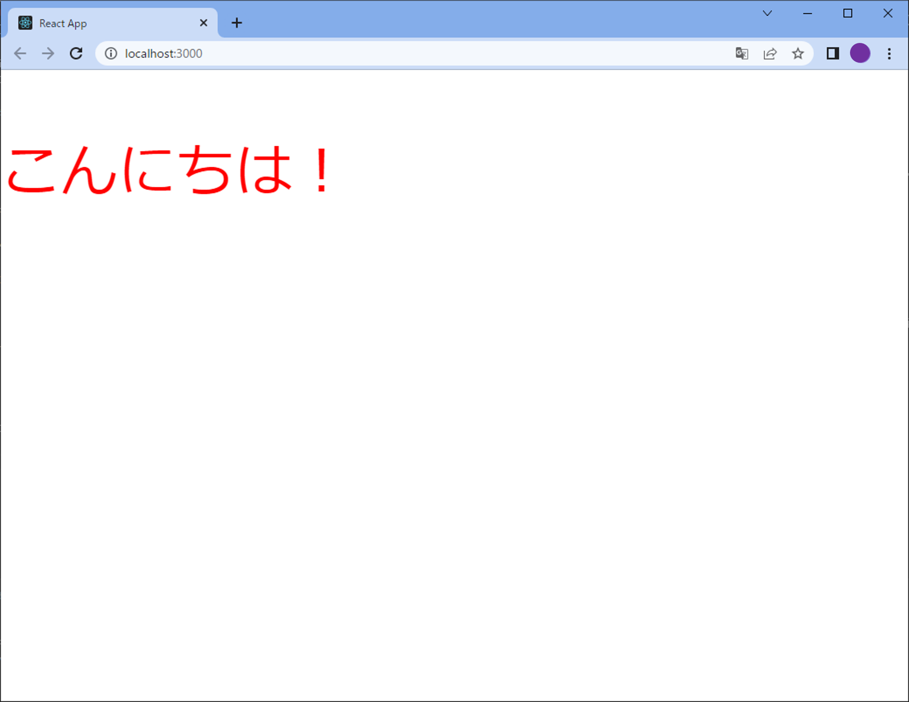Viewport: 909px width, 702px height.
Task: Open the Chrome three-dot menu
Action: [889, 54]
